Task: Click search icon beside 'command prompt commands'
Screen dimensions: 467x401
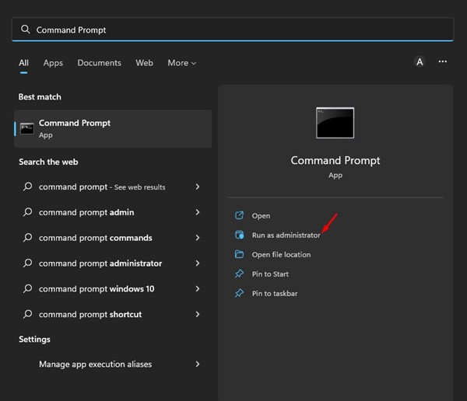Action: point(28,238)
